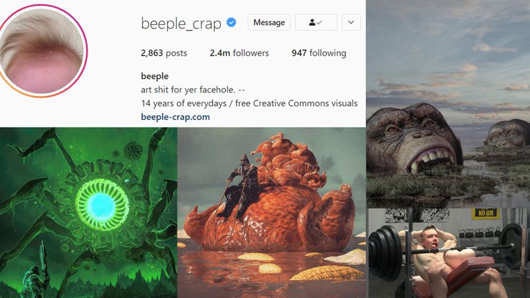Click the beeple_crap username heading
This screenshot has height=298, width=530.
click(x=181, y=23)
